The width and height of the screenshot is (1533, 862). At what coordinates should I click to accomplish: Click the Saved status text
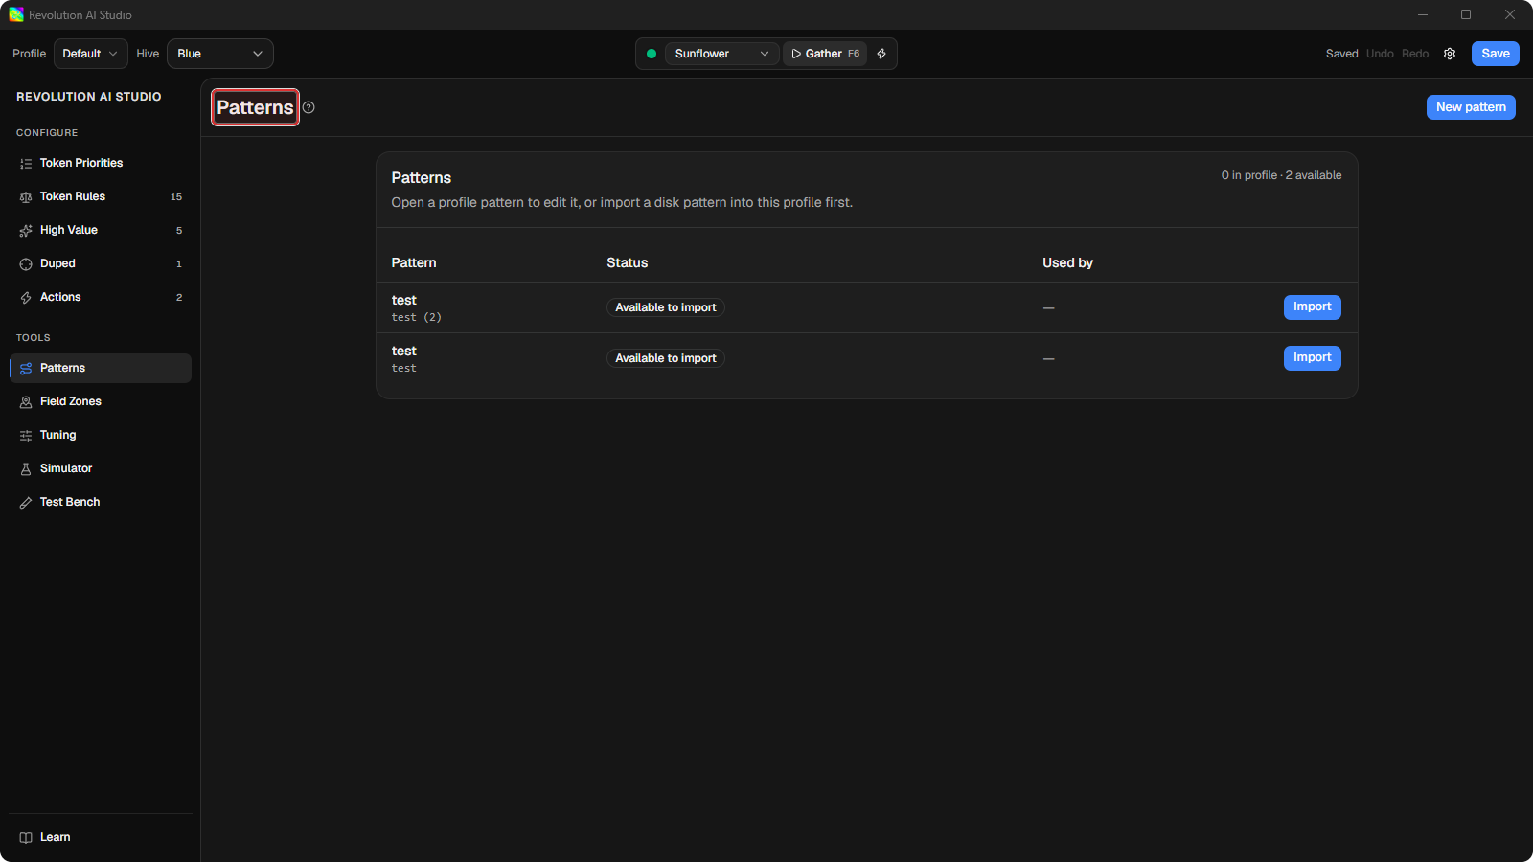pos(1341,54)
